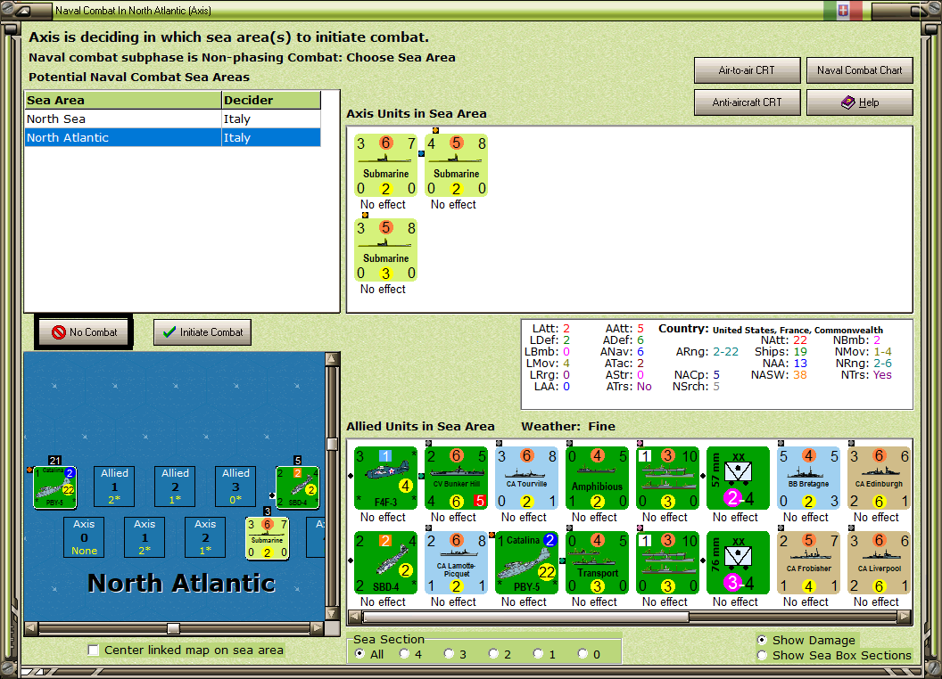Click the CA Lamotte-Picquet cruiser counter

pyautogui.click(x=456, y=562)
